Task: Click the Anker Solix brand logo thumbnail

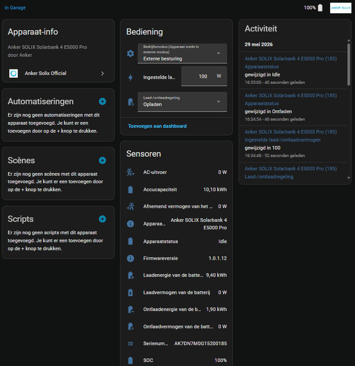Action: (340, 8)
